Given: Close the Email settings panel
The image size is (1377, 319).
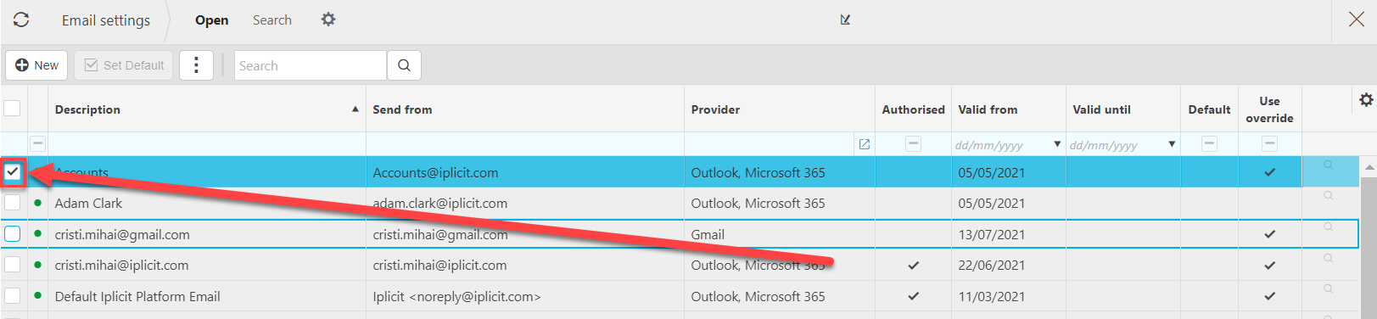Looking at the screenshot, I should click(1357, 20).
